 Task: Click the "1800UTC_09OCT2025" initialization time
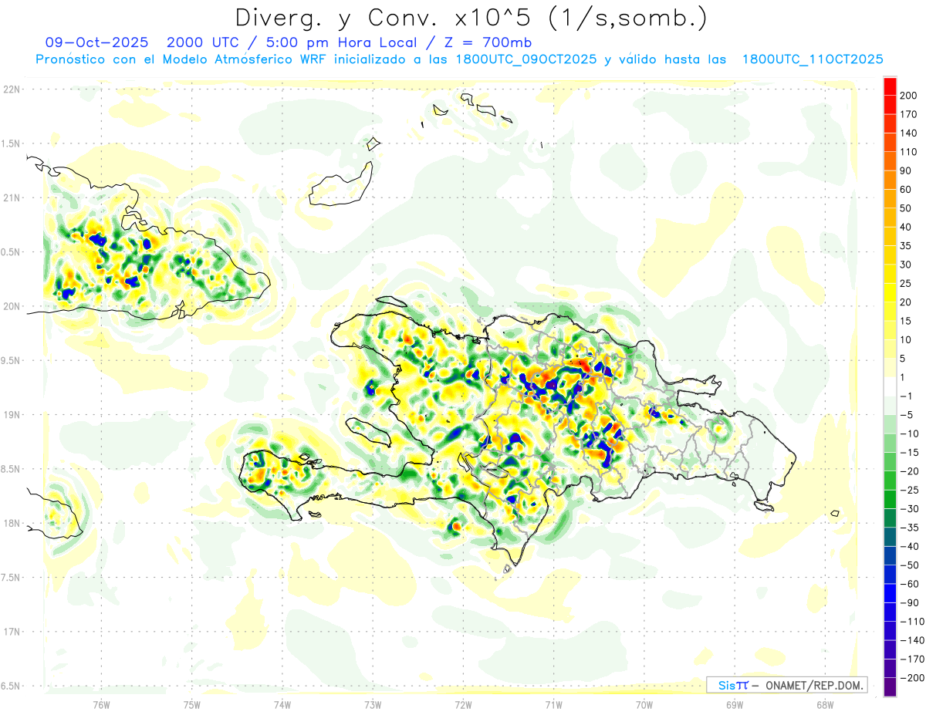[x=526, y=59]
